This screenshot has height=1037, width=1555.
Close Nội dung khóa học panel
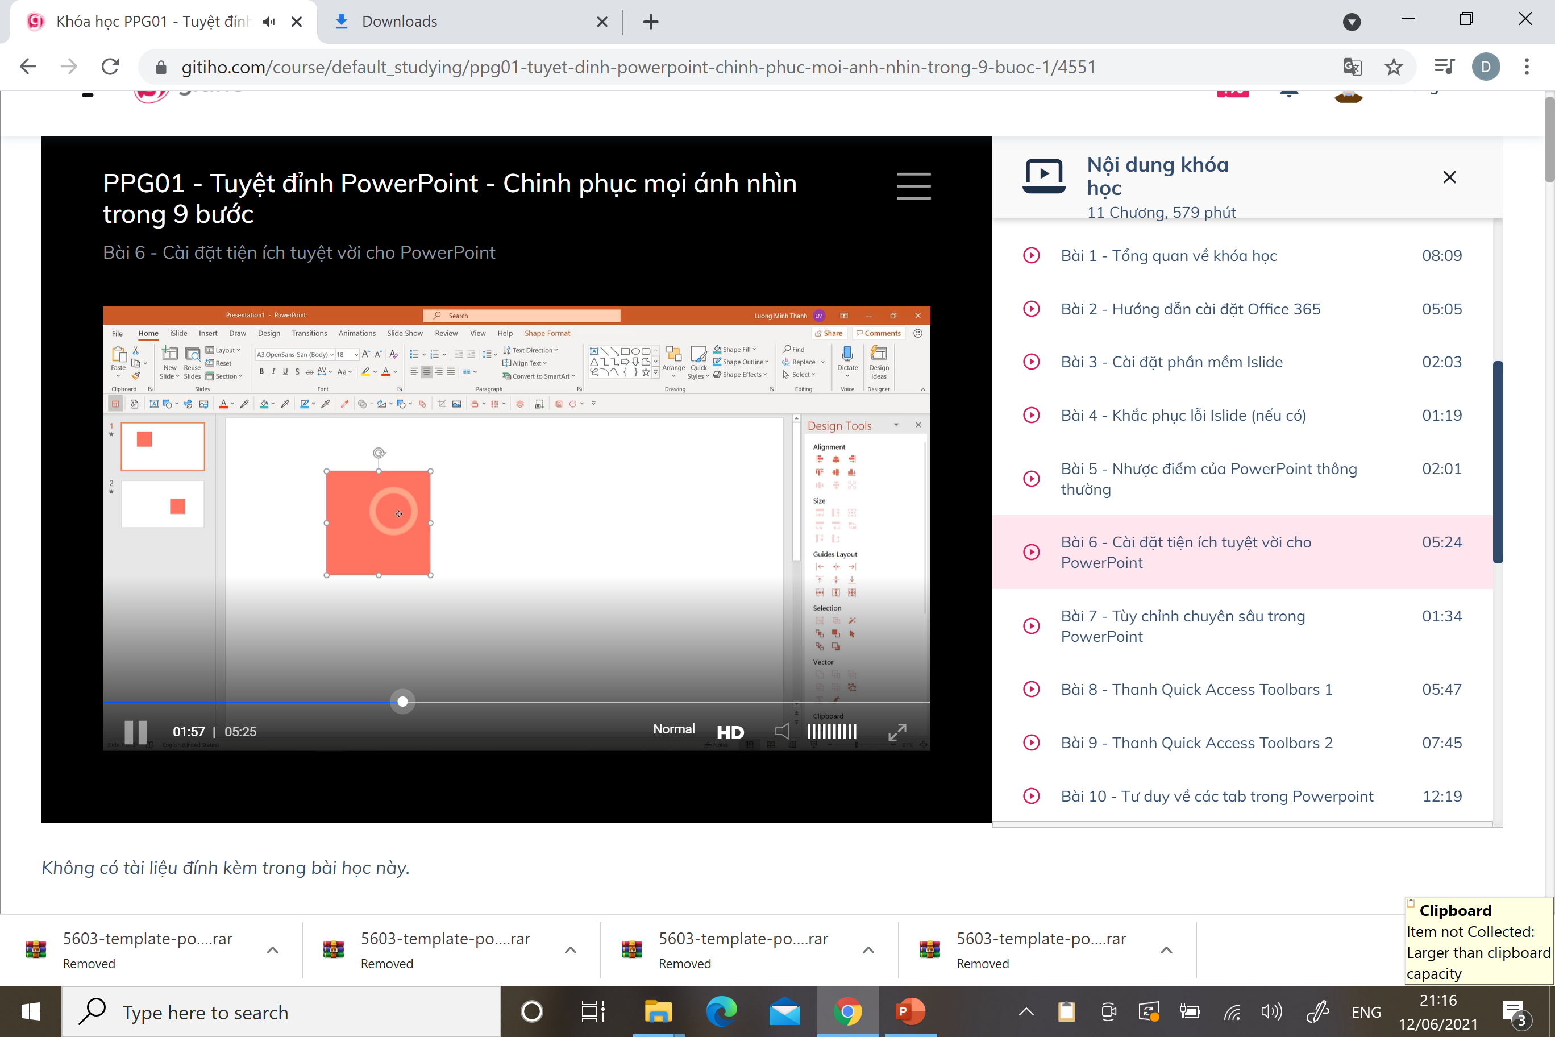point(1449,177)
